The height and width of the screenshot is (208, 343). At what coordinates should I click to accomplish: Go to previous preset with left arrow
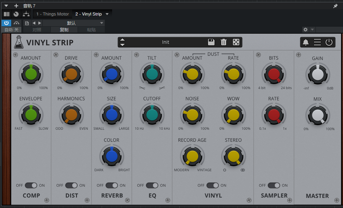(34, 23)
